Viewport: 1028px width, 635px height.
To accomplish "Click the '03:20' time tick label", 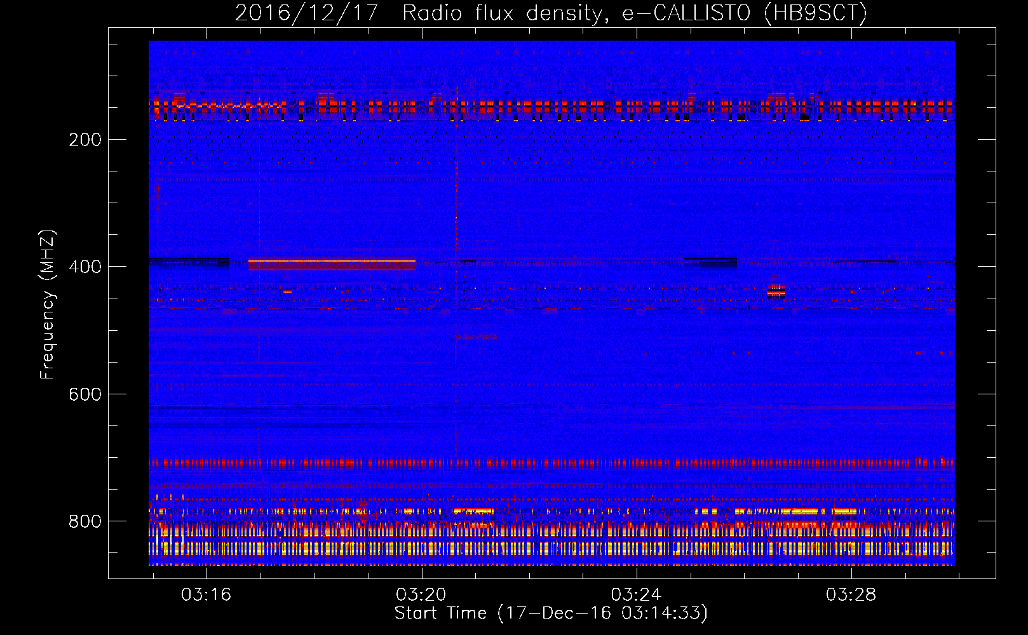I will point(421,595).
